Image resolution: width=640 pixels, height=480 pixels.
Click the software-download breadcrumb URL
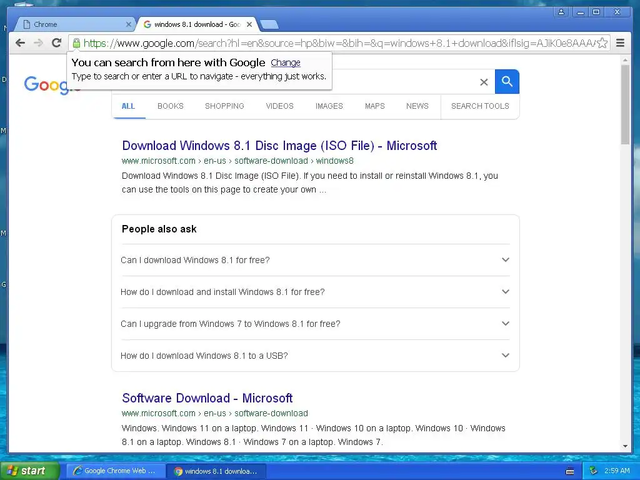215,413
